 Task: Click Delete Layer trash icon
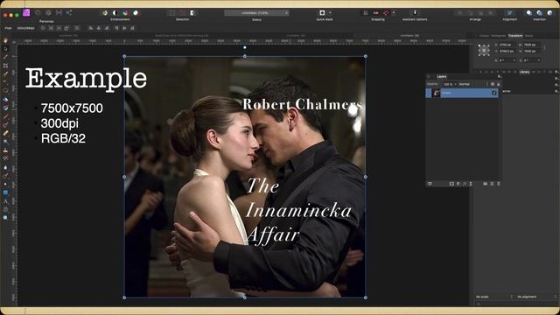[499, 184]
